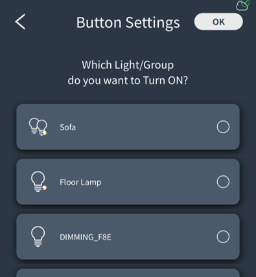Screen dimensions: 256x277
Task: Tap the color dot on Sofa icon
Action: (44, 133)
